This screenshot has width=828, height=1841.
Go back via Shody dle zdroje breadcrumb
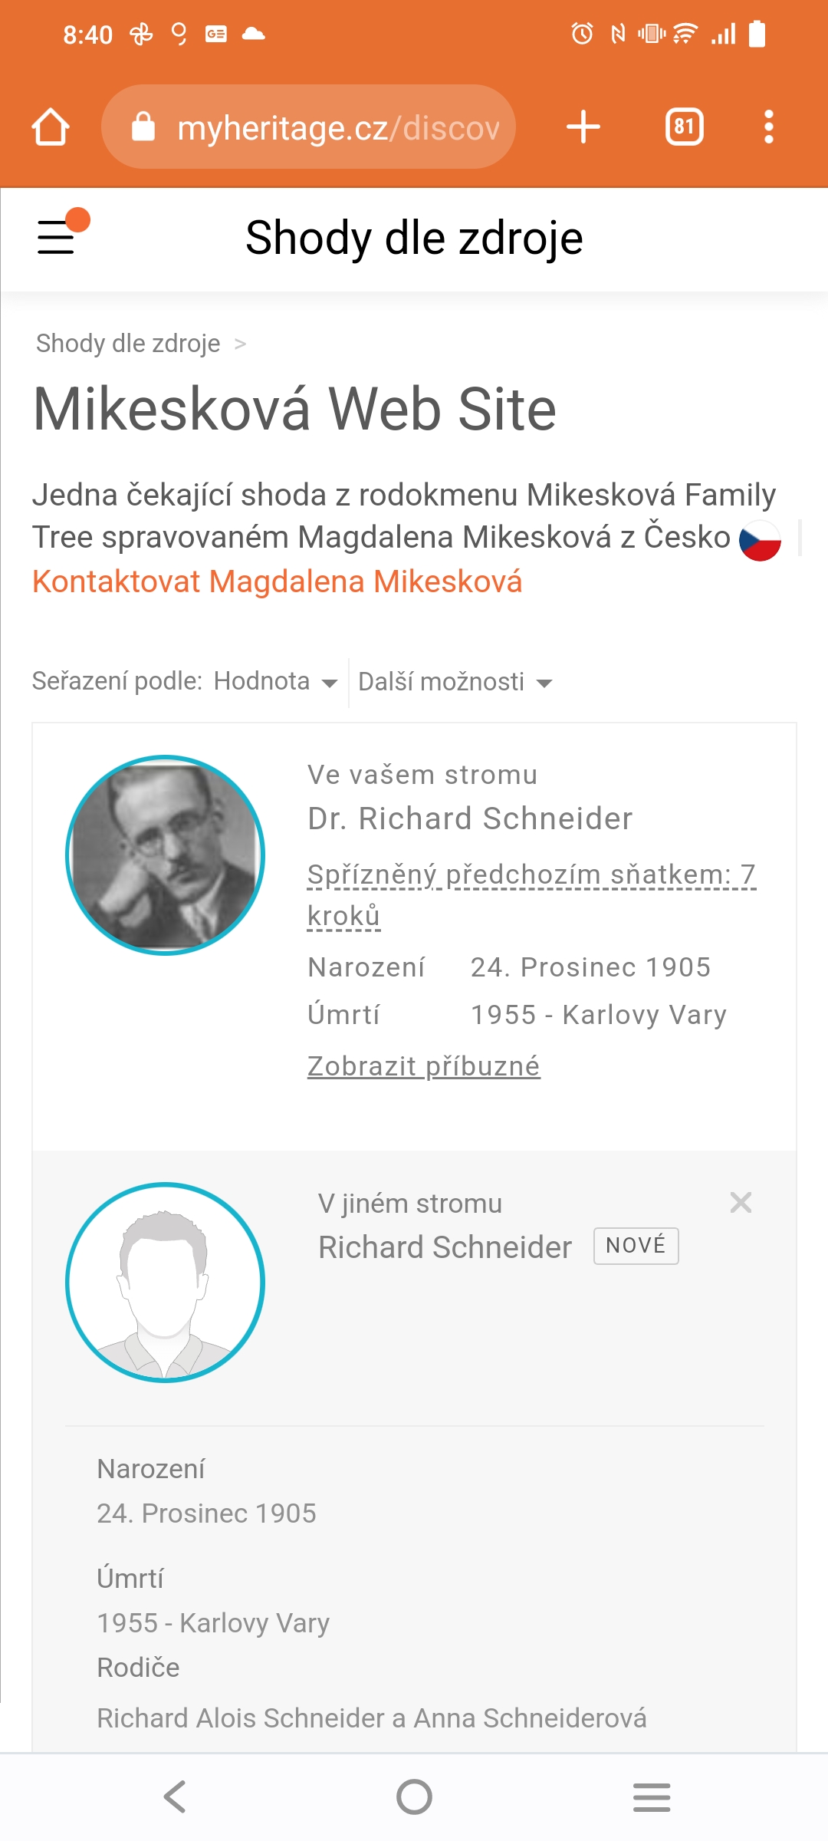[128, 344]
